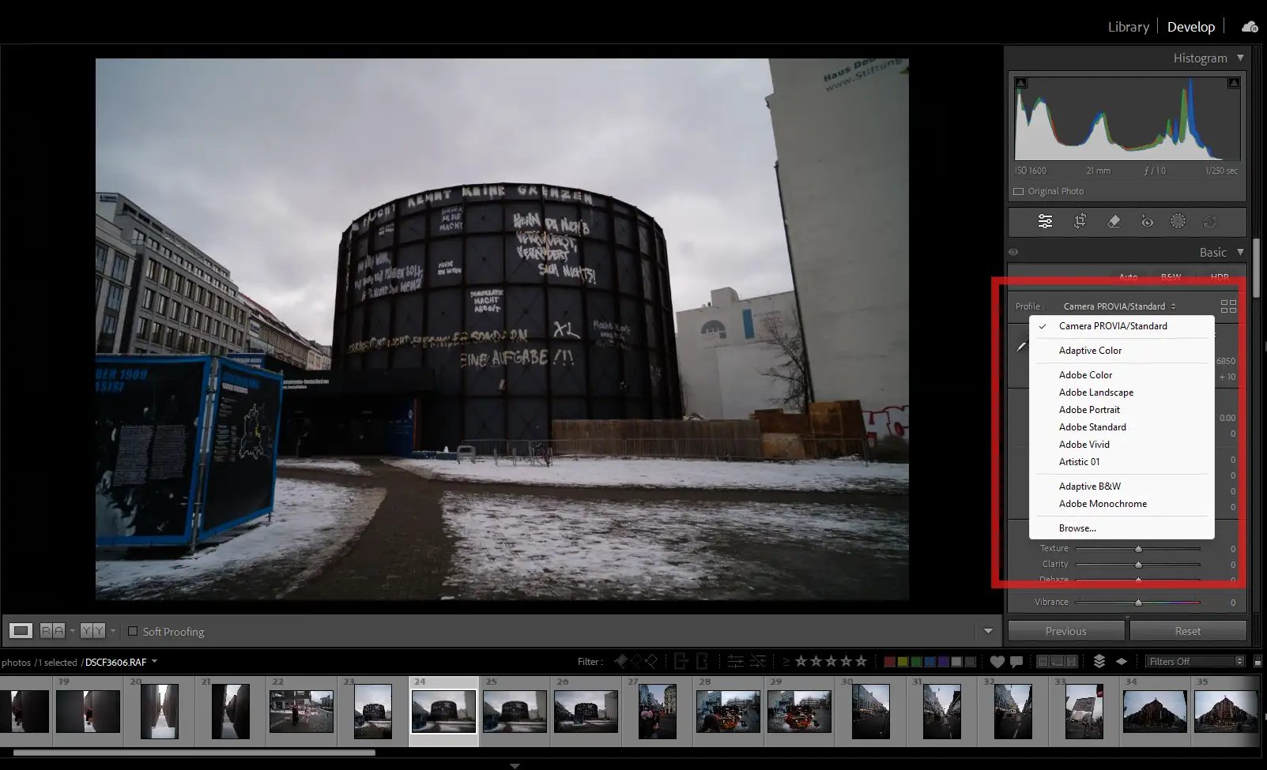
Task: Filter by first copy status icon
Action: (681, 661)
